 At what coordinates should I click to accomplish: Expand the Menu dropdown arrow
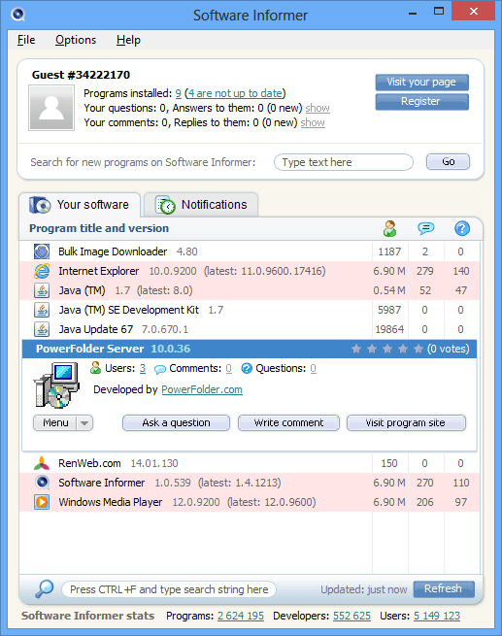[84, 423]
